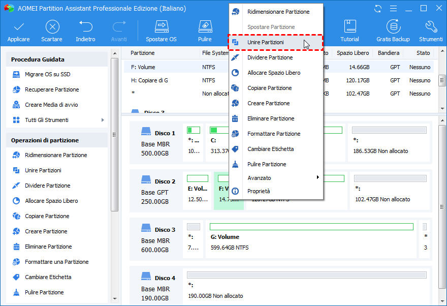
Task: Sort by Bandiera column header
Action: coord(389,53)
